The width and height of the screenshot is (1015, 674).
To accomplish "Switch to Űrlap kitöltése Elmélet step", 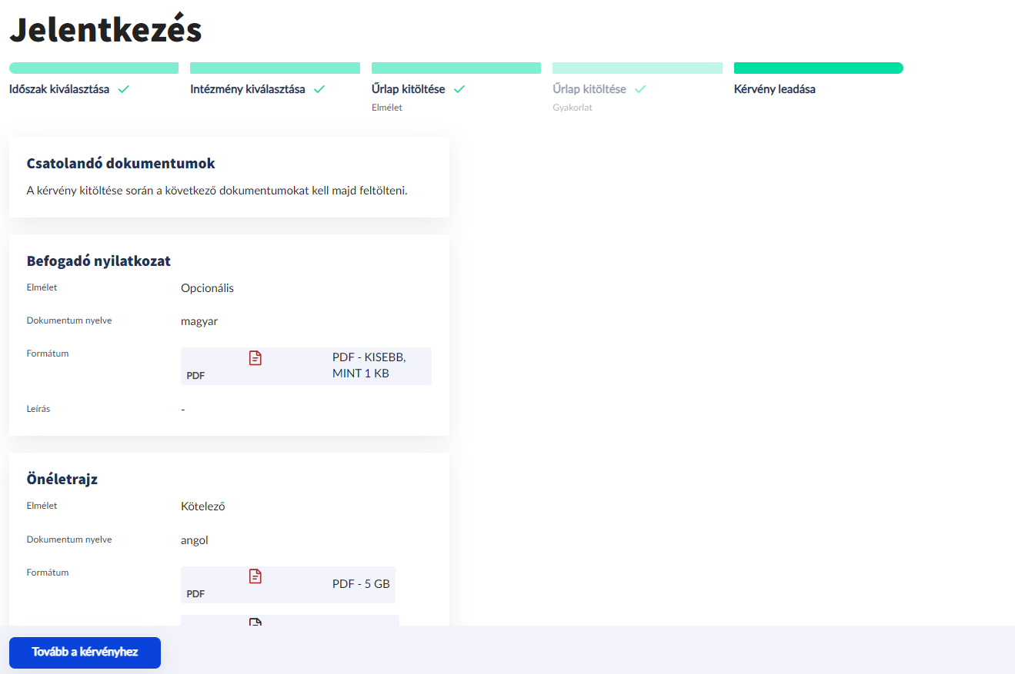I will point(408,89).
